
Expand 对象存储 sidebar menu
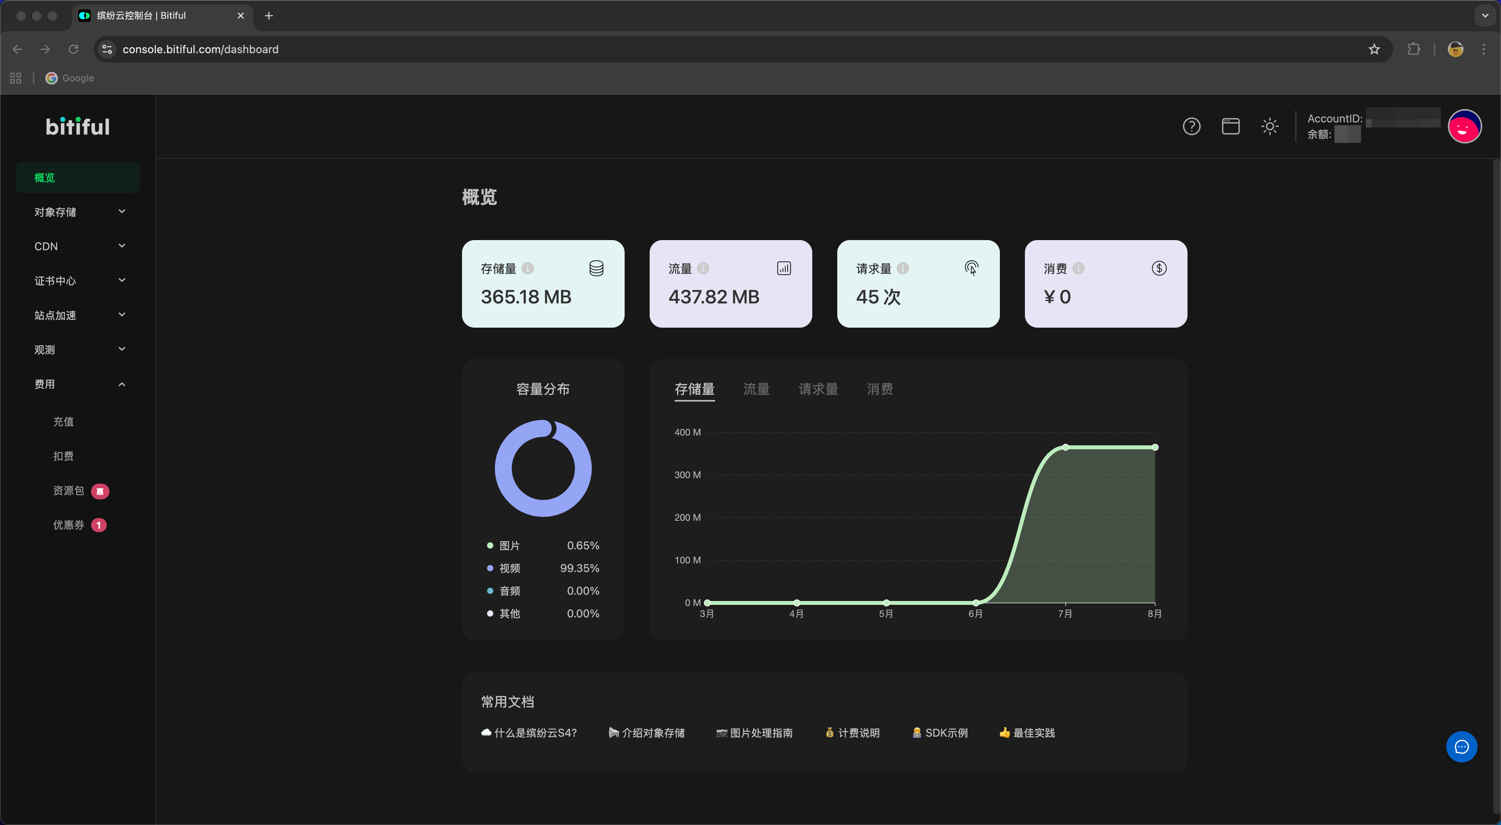point(77,212)
